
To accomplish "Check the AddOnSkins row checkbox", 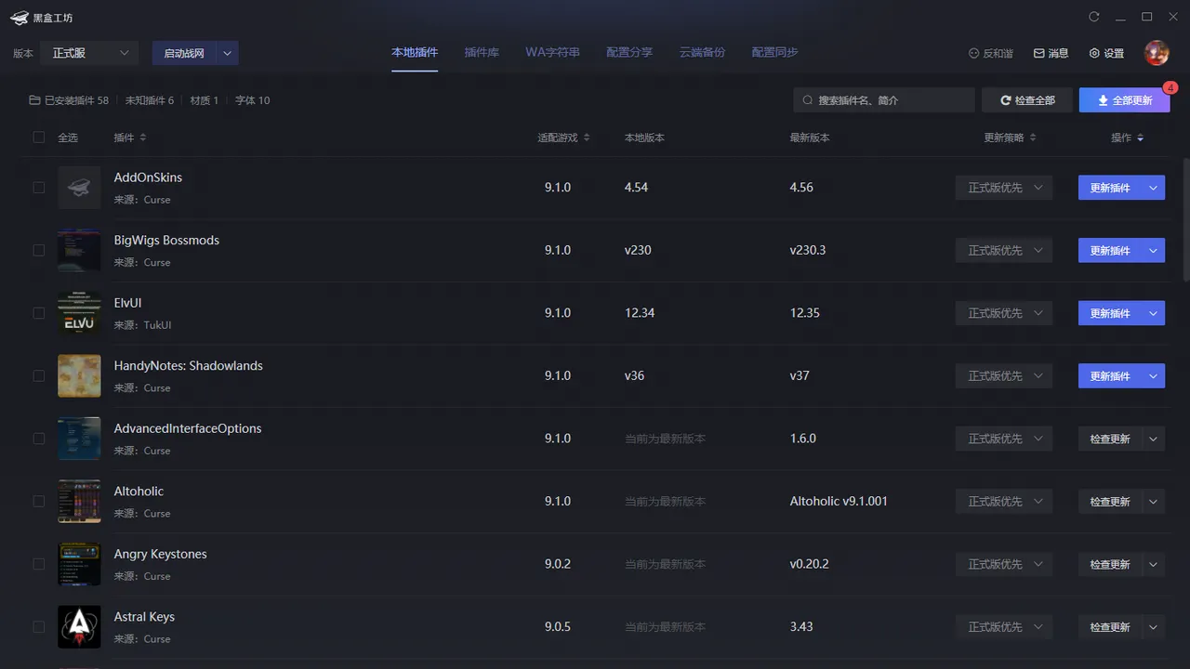I will pos(38,188).
